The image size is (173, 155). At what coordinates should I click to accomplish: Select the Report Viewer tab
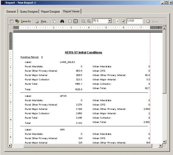pos(71,11)
